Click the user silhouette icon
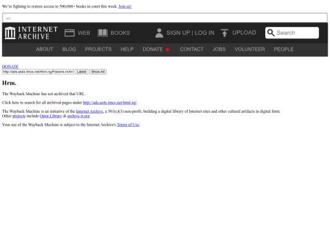The image size is (330, 247). point(159,33)
